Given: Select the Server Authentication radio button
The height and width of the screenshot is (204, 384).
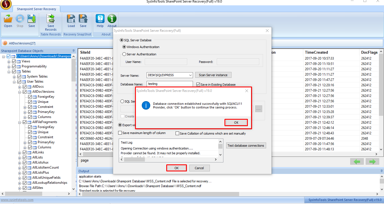Looking at the screenshot, I should tap(124, 54).
